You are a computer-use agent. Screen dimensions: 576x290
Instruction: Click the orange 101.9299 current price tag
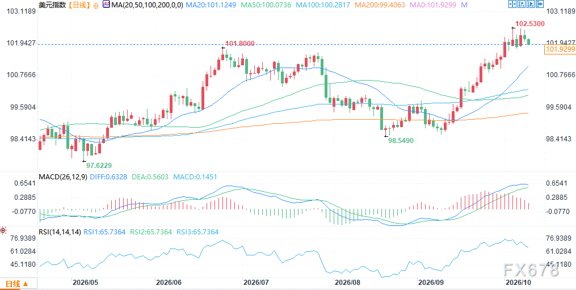pos(560,51)
